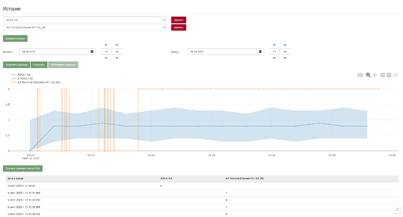Open the A2 Terminal channel dropdown

tap(85, 27)
